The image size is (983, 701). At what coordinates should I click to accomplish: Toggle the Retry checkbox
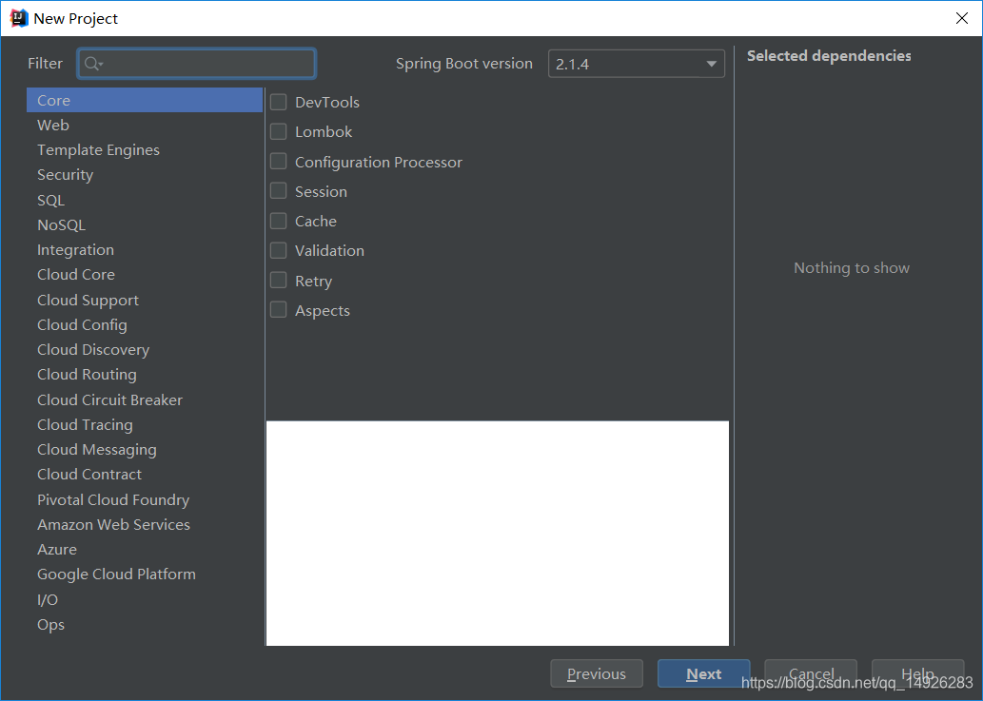tap(279, 280)
